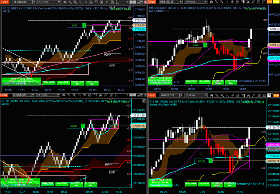Toggle Wkly VWAP button in MNQ Renko chart
This screenshot has width=280, height=194.
(x=47, y=184)
